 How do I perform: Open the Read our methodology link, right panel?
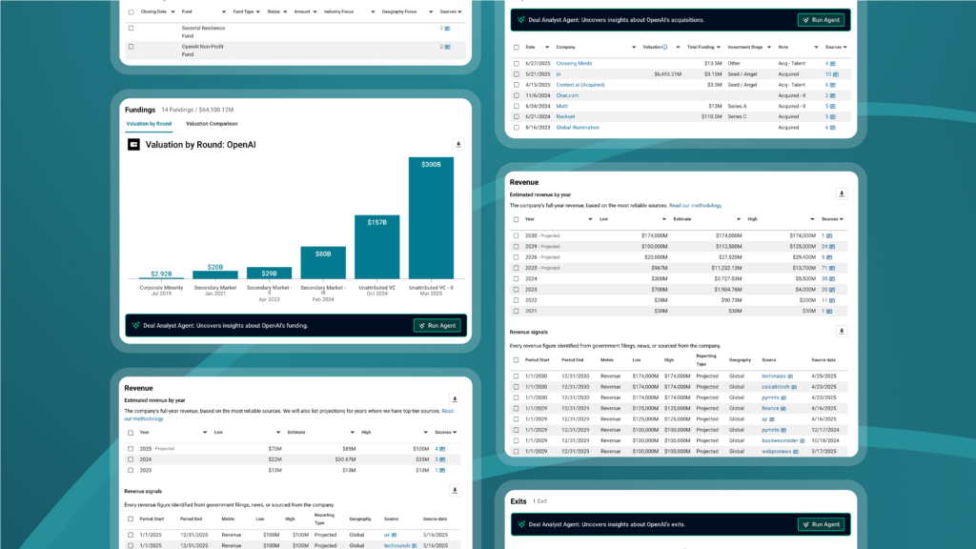tap(695, 205)
